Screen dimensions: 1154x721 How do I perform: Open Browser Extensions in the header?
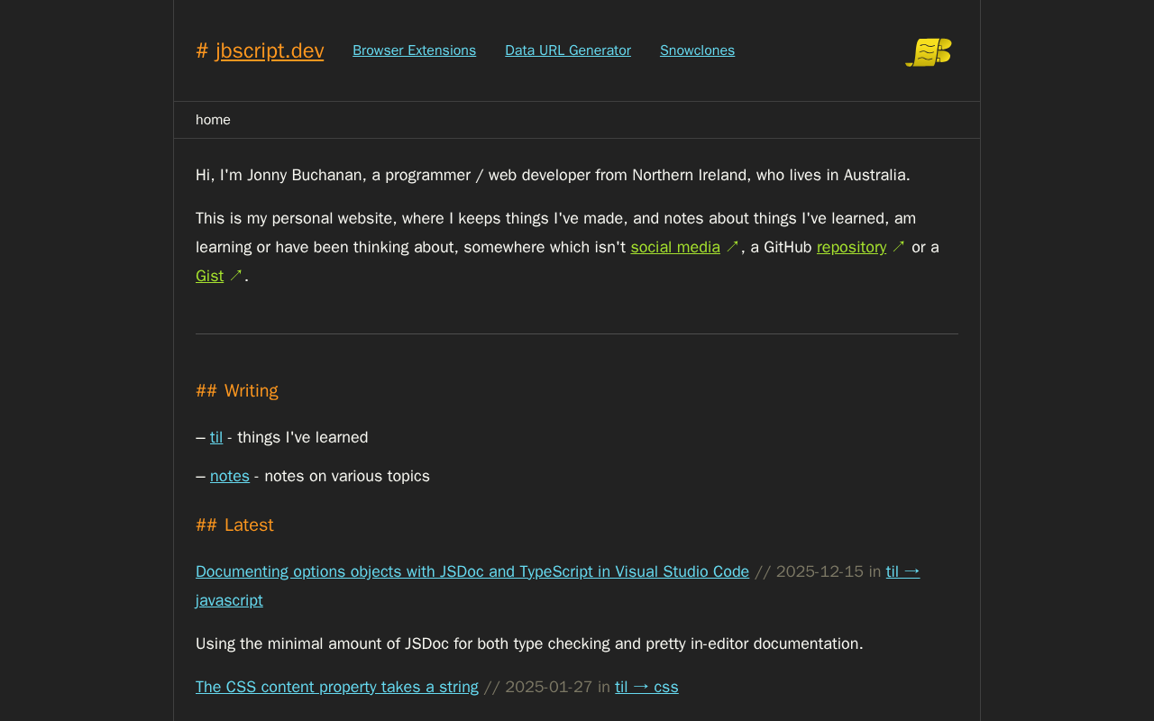(414, 50)
